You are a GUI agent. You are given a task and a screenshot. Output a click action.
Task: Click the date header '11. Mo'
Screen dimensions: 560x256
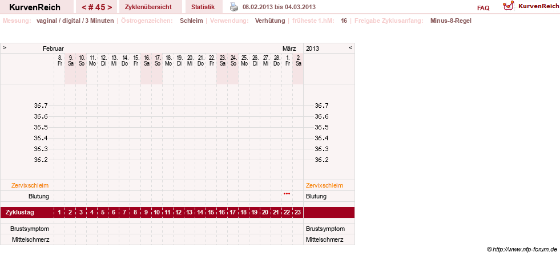pyautogui.click(x=92, y=60)
